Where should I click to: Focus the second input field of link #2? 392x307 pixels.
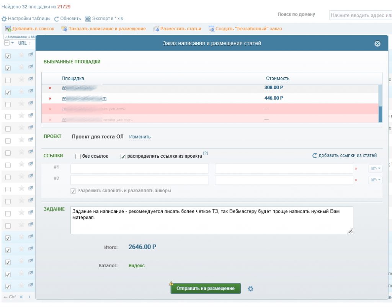tap(284, 180)
